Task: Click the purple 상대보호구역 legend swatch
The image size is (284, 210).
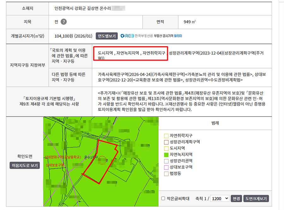Action: (166, 167)
